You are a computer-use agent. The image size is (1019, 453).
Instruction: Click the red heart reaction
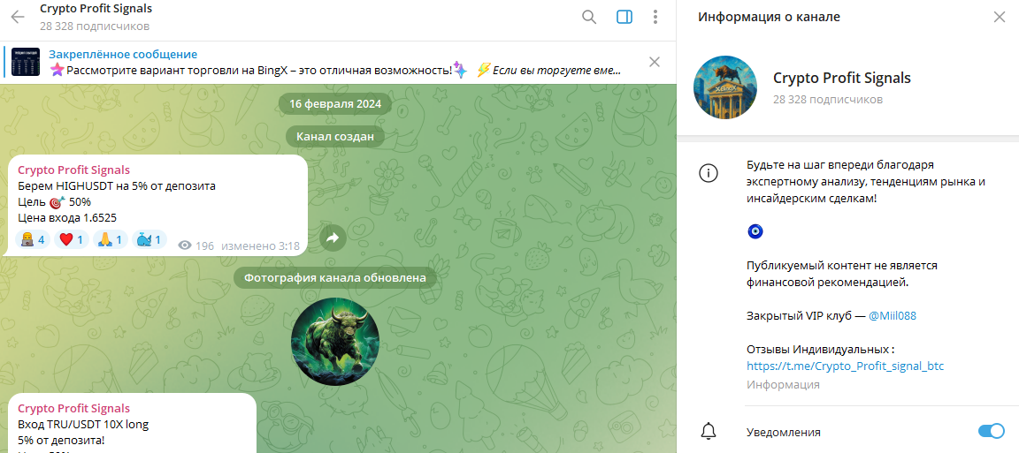pyautogui.click(x=71, y=240)
